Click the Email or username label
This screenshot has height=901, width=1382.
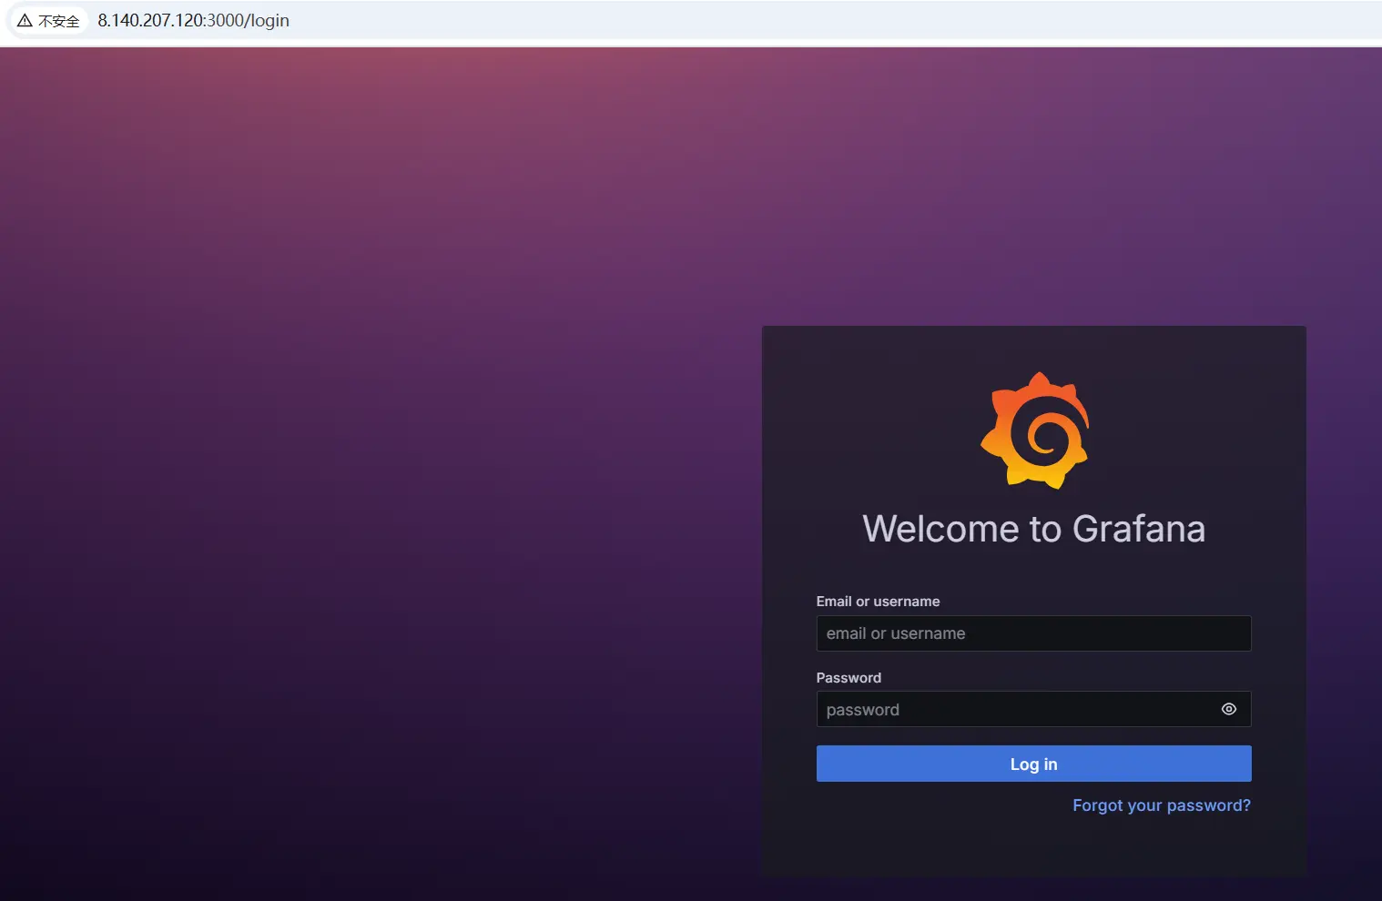[x=878, y=602]
